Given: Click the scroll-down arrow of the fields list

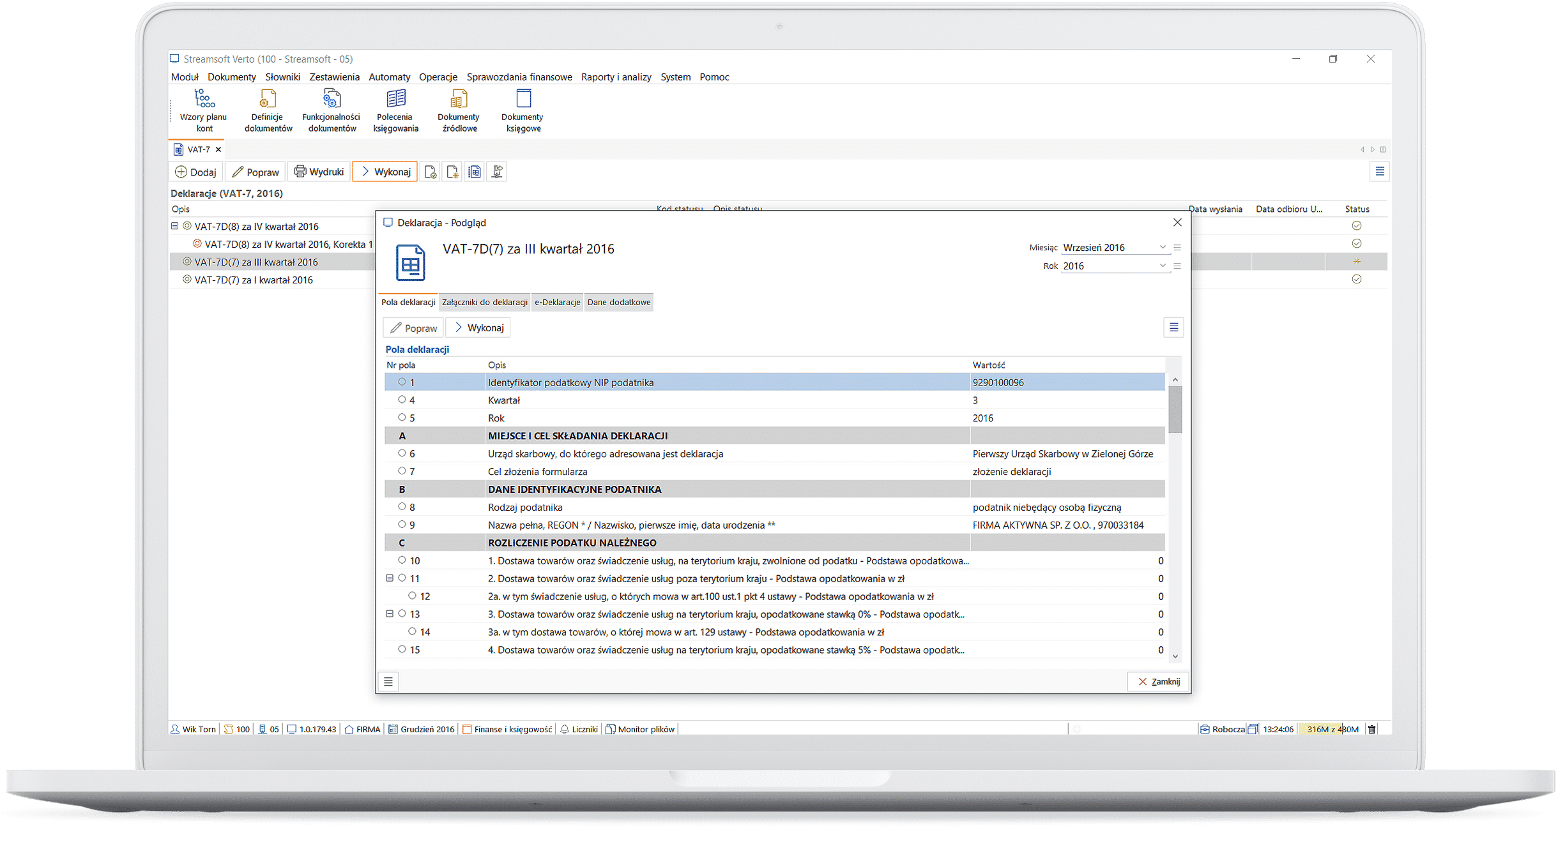Looking at the screenshot, I should (x=1175, y=656).
